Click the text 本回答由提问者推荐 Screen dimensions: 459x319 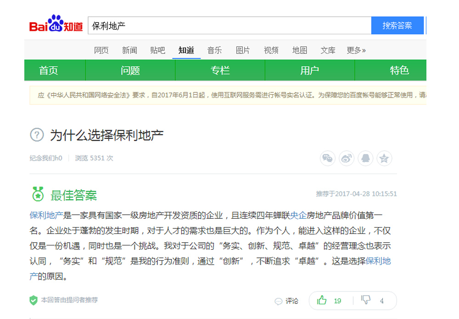pyautogui.click(x=69, y=300)
